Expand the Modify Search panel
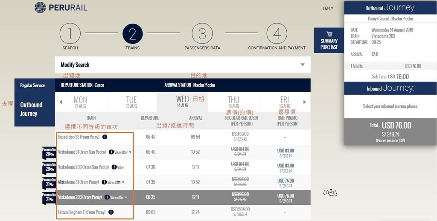The height and width of the screenshot is (221, 437). coord(303,65)
